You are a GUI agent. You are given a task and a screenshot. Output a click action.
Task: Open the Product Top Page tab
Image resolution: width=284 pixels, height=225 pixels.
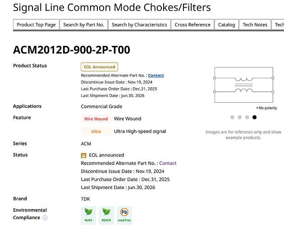click(36, 25)
